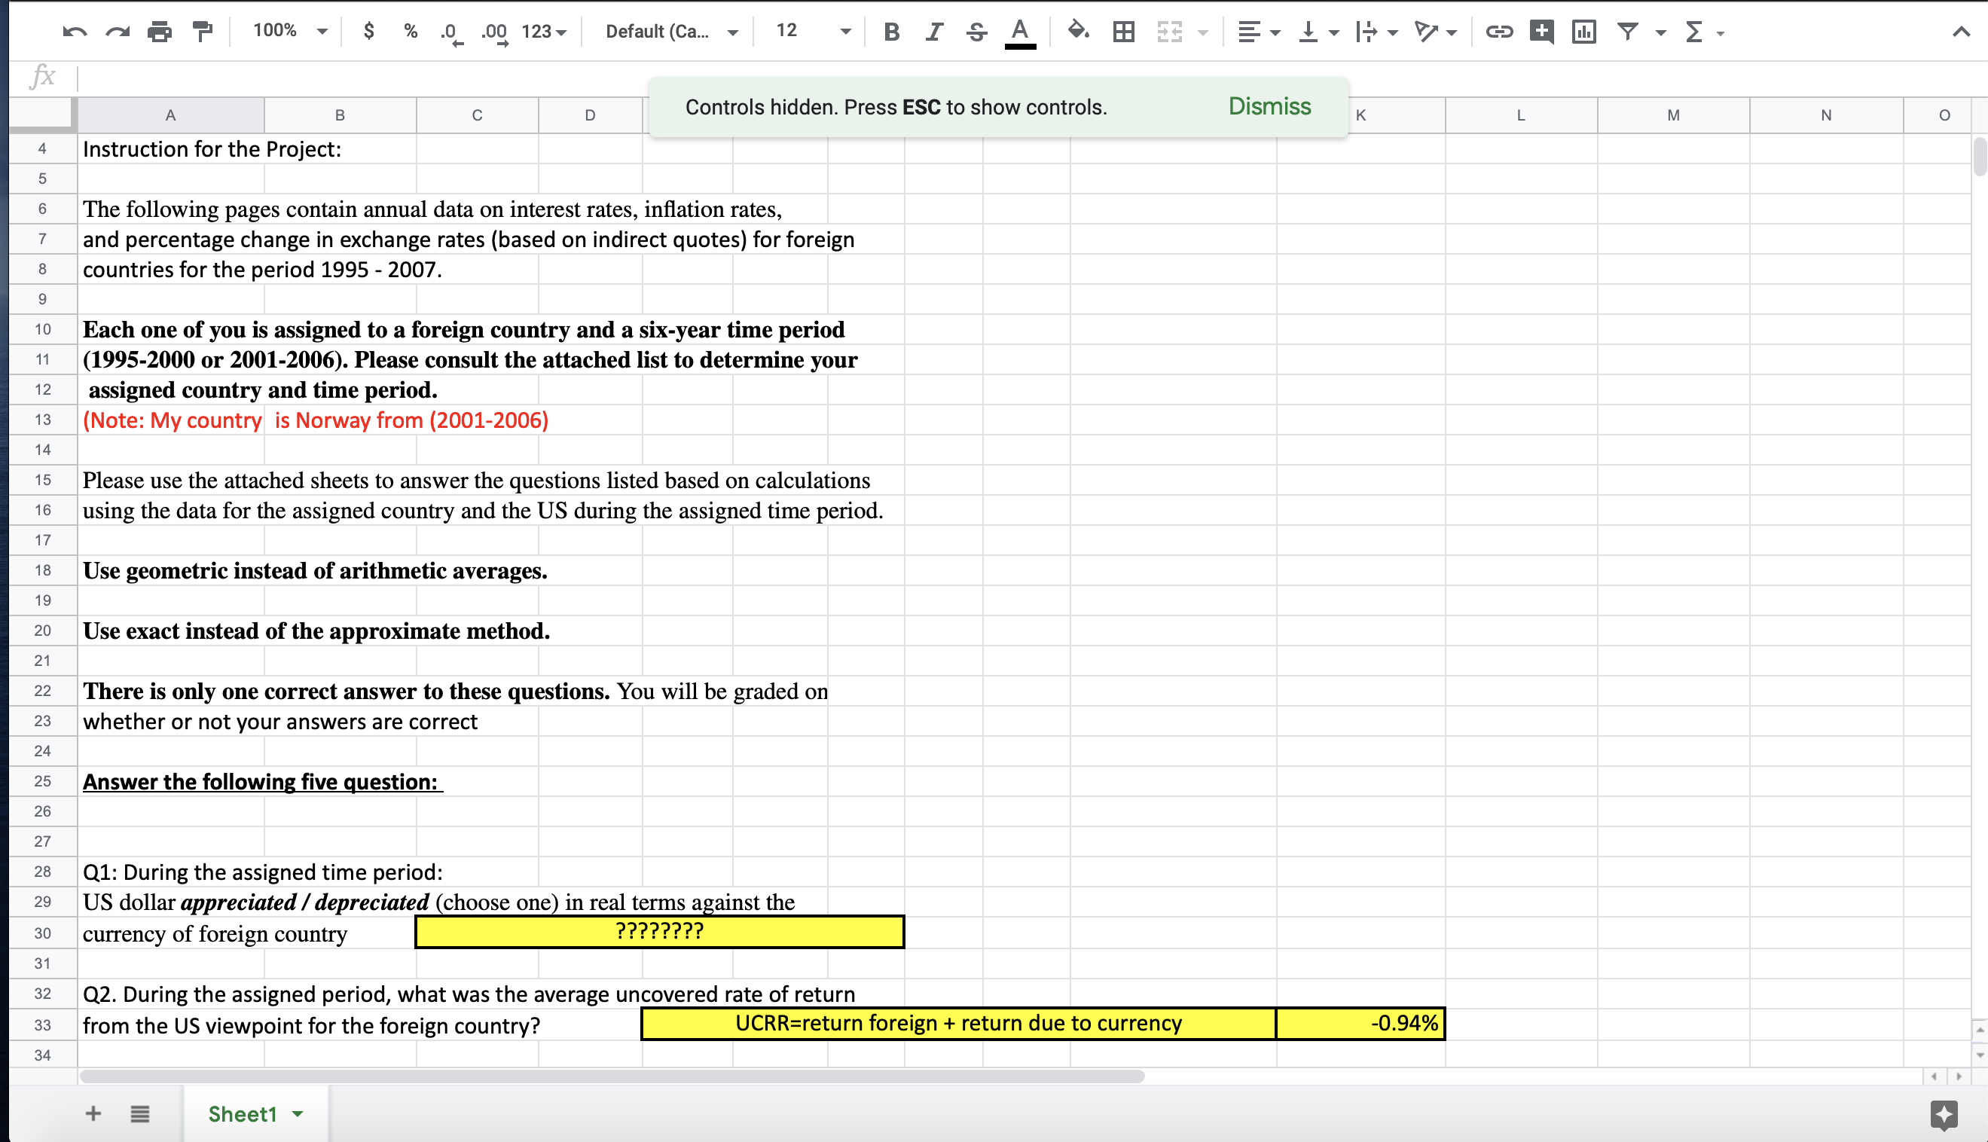Toggle Bold formatting
The height and width of the screenshot is (1142, 1988).
click(x=891, y=32)
